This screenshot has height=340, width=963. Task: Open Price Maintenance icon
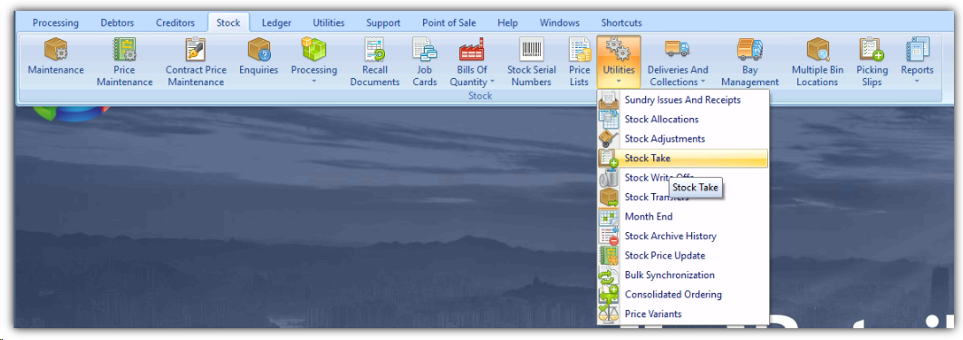coord(124,49)
